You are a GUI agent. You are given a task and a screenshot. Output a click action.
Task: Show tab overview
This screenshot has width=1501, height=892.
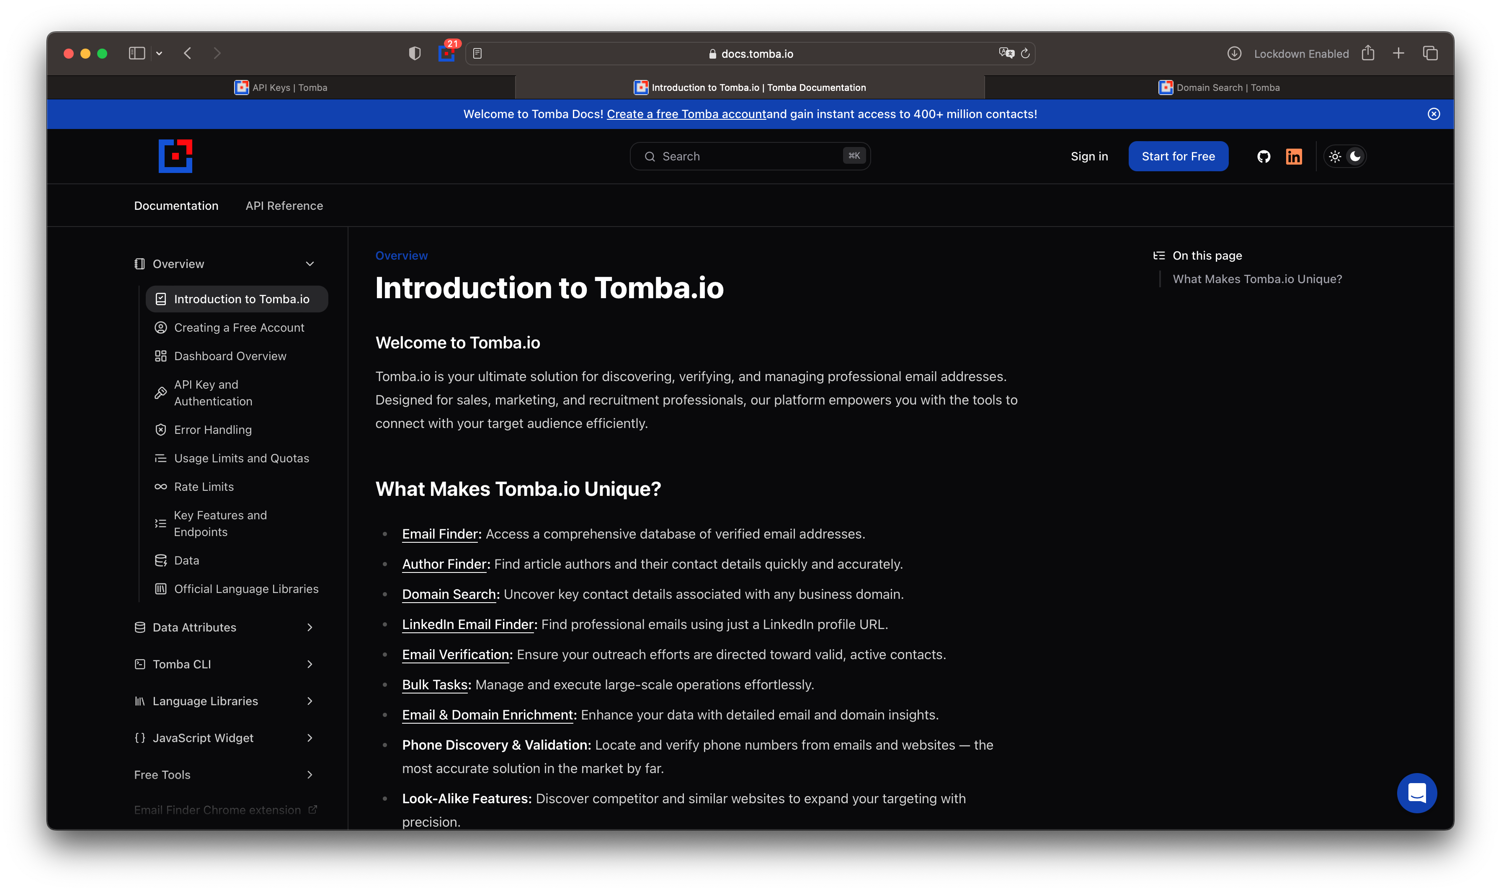(1430, 54)
